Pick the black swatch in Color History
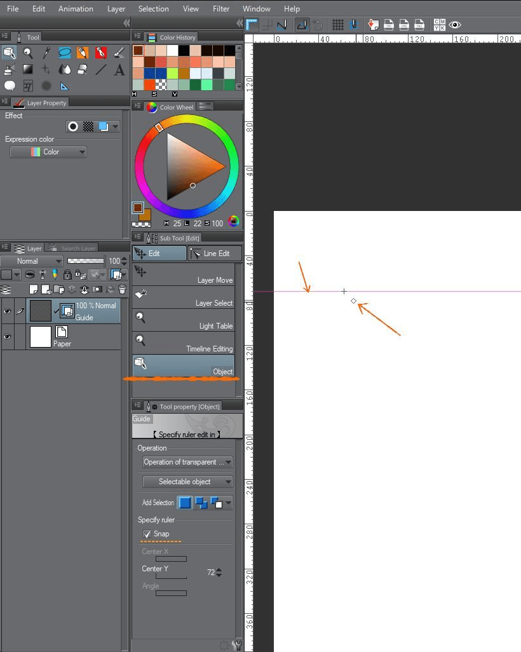Viewport: 521px width, 652px height. click(184, 50)
